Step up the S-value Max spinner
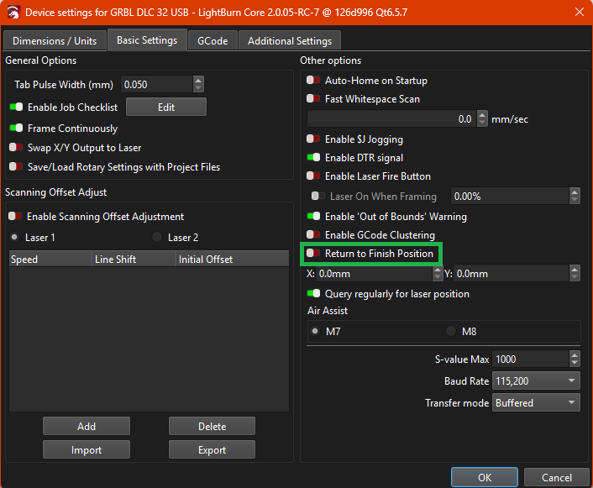 [x=574, y=355]
